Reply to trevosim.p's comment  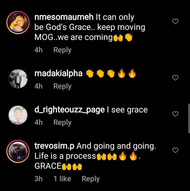[x=91, y=179]
